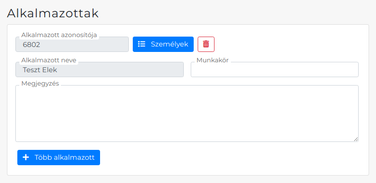The width and height of the screenshot is (376, 183).
Task: Click the Megjegyzés label
Action: point(40,84)
